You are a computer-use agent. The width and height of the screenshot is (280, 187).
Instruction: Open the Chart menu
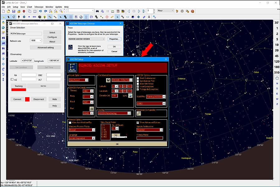click(x=30, y=7)
